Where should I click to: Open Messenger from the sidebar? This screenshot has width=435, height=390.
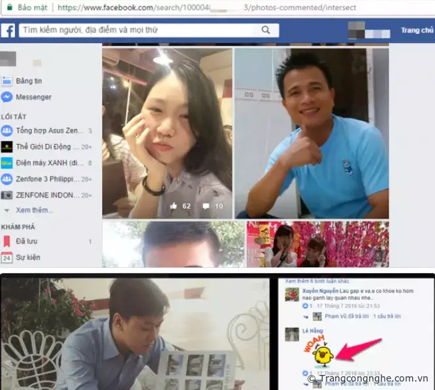[33, 97]
